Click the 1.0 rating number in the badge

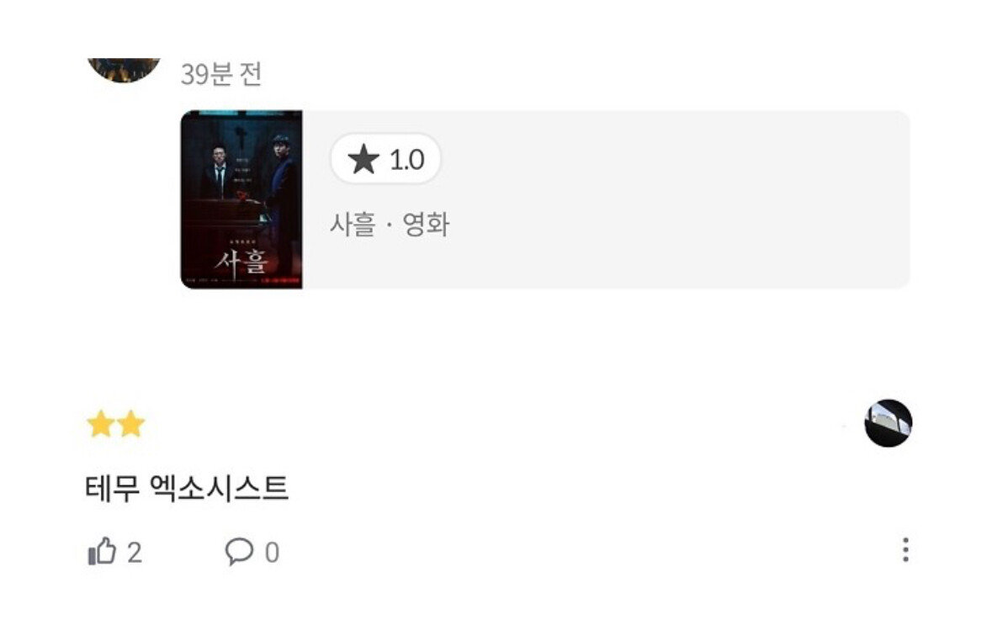(x=406, y=160)
